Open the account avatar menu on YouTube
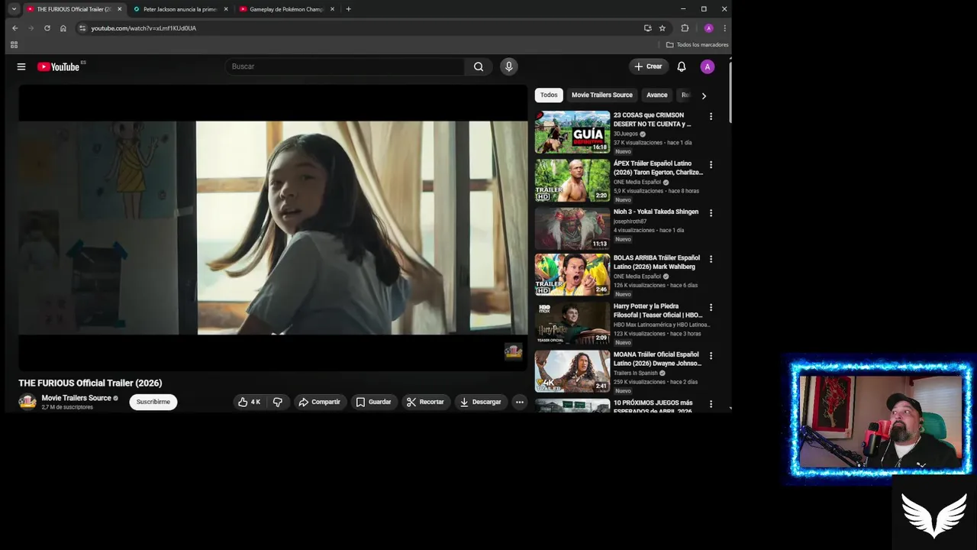977x550 pixels. (x=708, y=66)
